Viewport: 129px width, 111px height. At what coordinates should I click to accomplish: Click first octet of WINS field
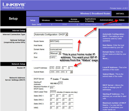coord(52,108)
